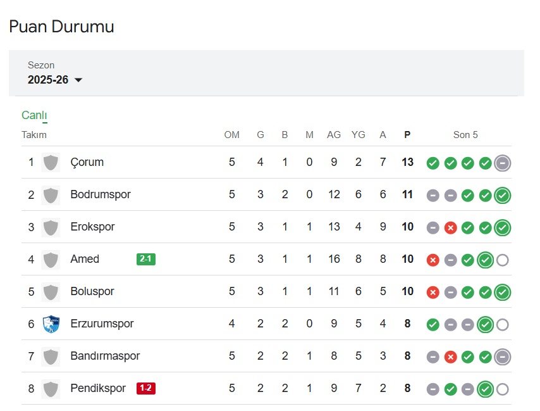Click Erzurumspor's empty upcoming match circle
Screen dimensions: 540x411
click(503, 324)
